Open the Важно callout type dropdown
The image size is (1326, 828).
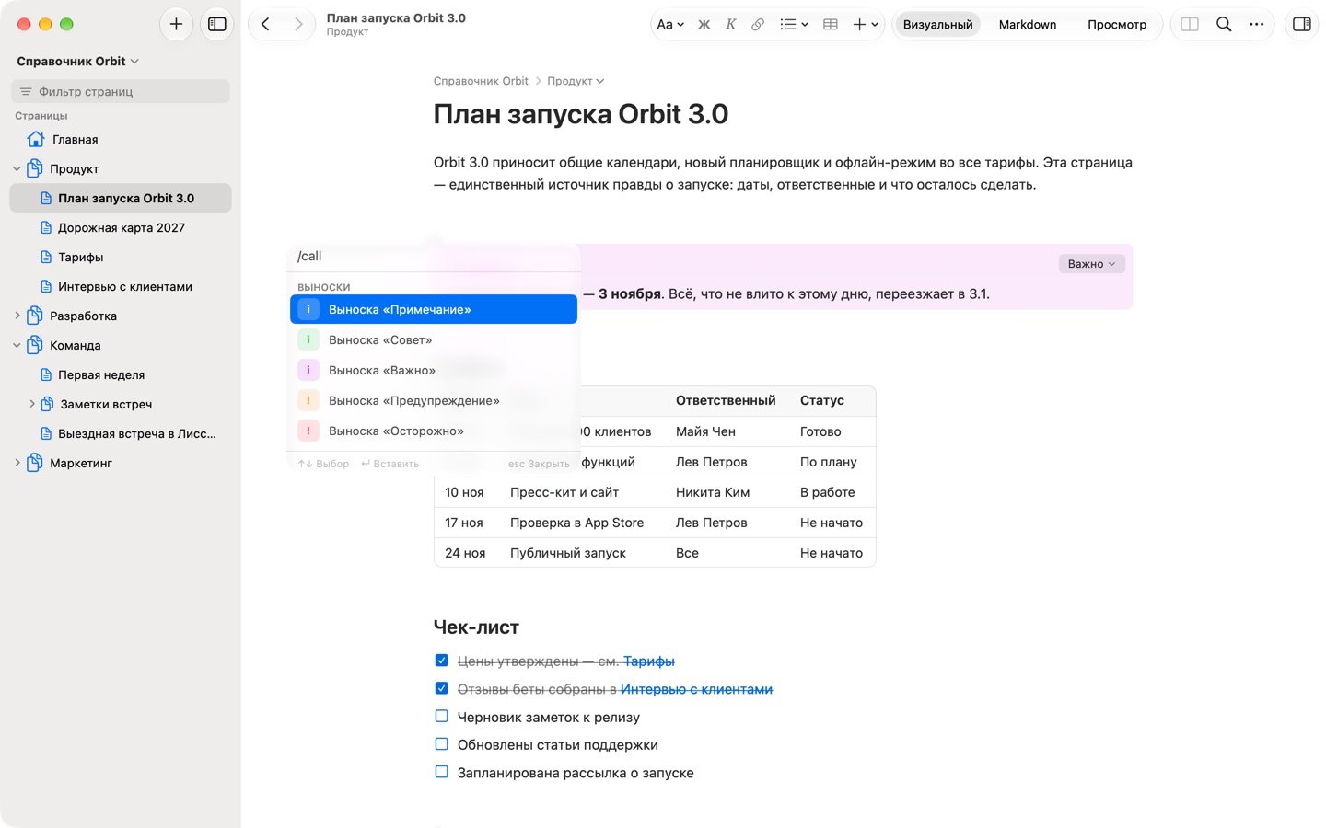click(1091, 264)
